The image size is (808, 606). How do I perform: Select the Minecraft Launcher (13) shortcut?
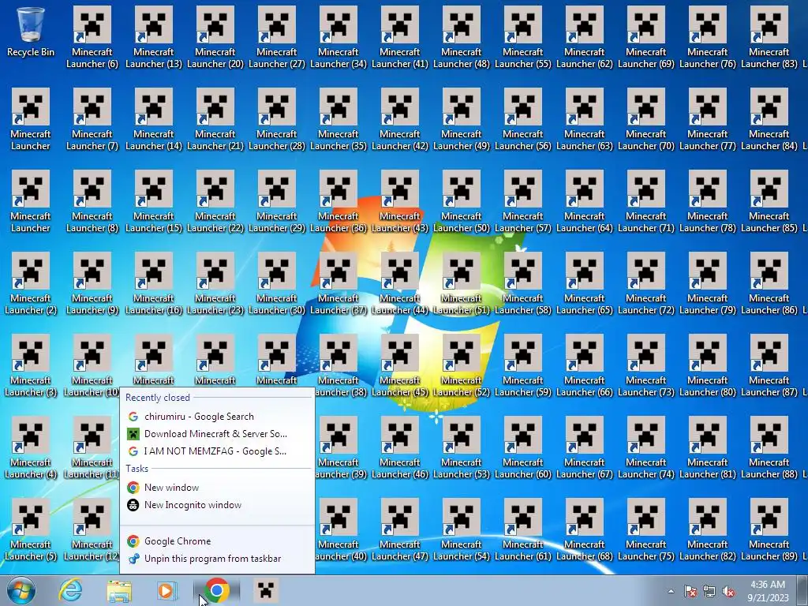pyautogui.click(x=154, y=37)
